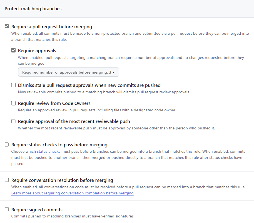Viewport: 254px width, 223px height.
Task: Click the Require approvals label text
Action: pos(37,51)
